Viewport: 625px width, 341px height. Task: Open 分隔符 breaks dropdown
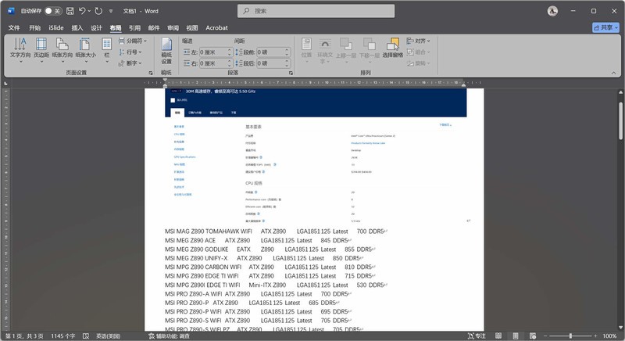tap(133, 41)
